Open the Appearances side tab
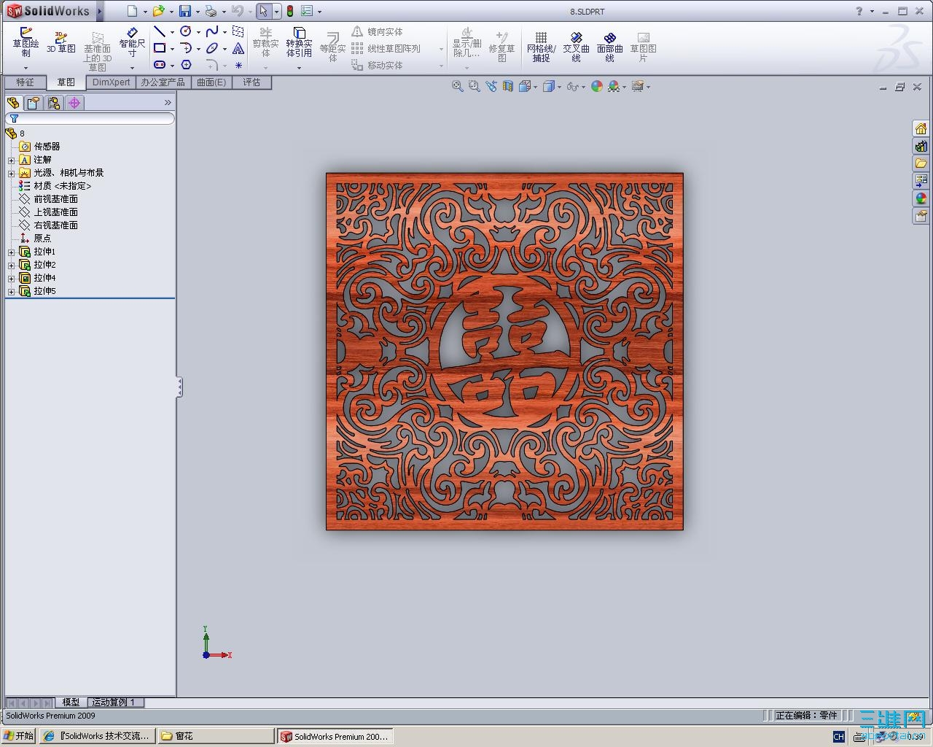This screenshot has width=933, height=747. pos(921,198)
